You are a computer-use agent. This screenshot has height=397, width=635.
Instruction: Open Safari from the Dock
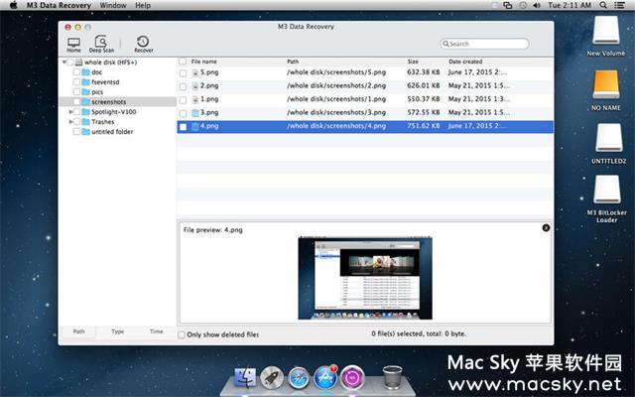[x=299, y=378]
